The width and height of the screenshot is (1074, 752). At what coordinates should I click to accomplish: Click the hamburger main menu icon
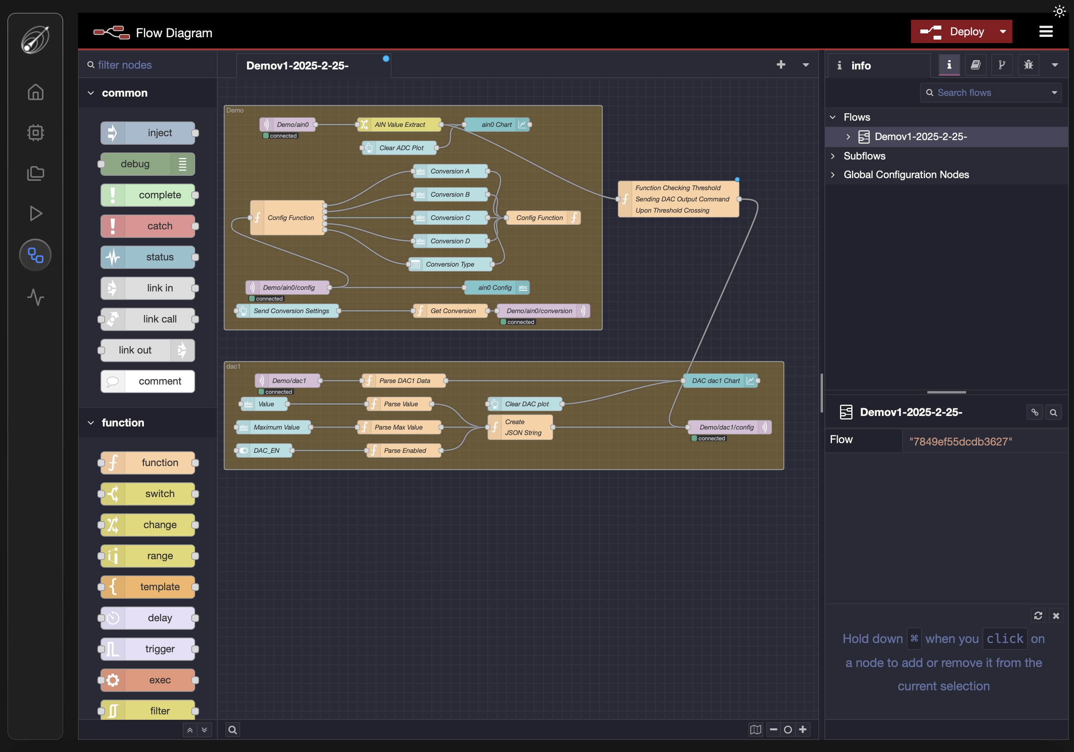pyautogui.click(x=1045, y=32)
